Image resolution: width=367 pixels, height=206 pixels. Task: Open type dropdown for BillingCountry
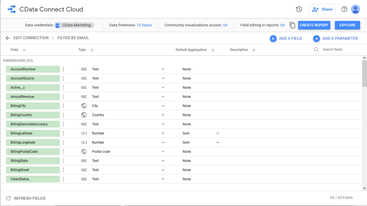click(x=163, y=115)
